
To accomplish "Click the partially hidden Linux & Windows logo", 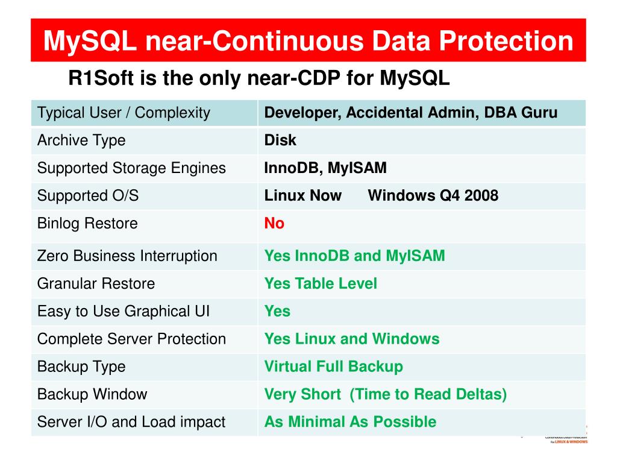I will pyautogui.click(x=566, y=438).
